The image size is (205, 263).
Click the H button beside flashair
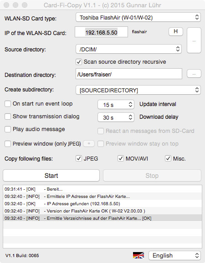176,31
